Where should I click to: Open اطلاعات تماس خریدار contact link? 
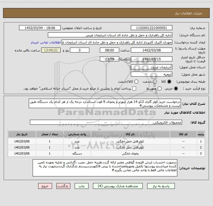46,42
